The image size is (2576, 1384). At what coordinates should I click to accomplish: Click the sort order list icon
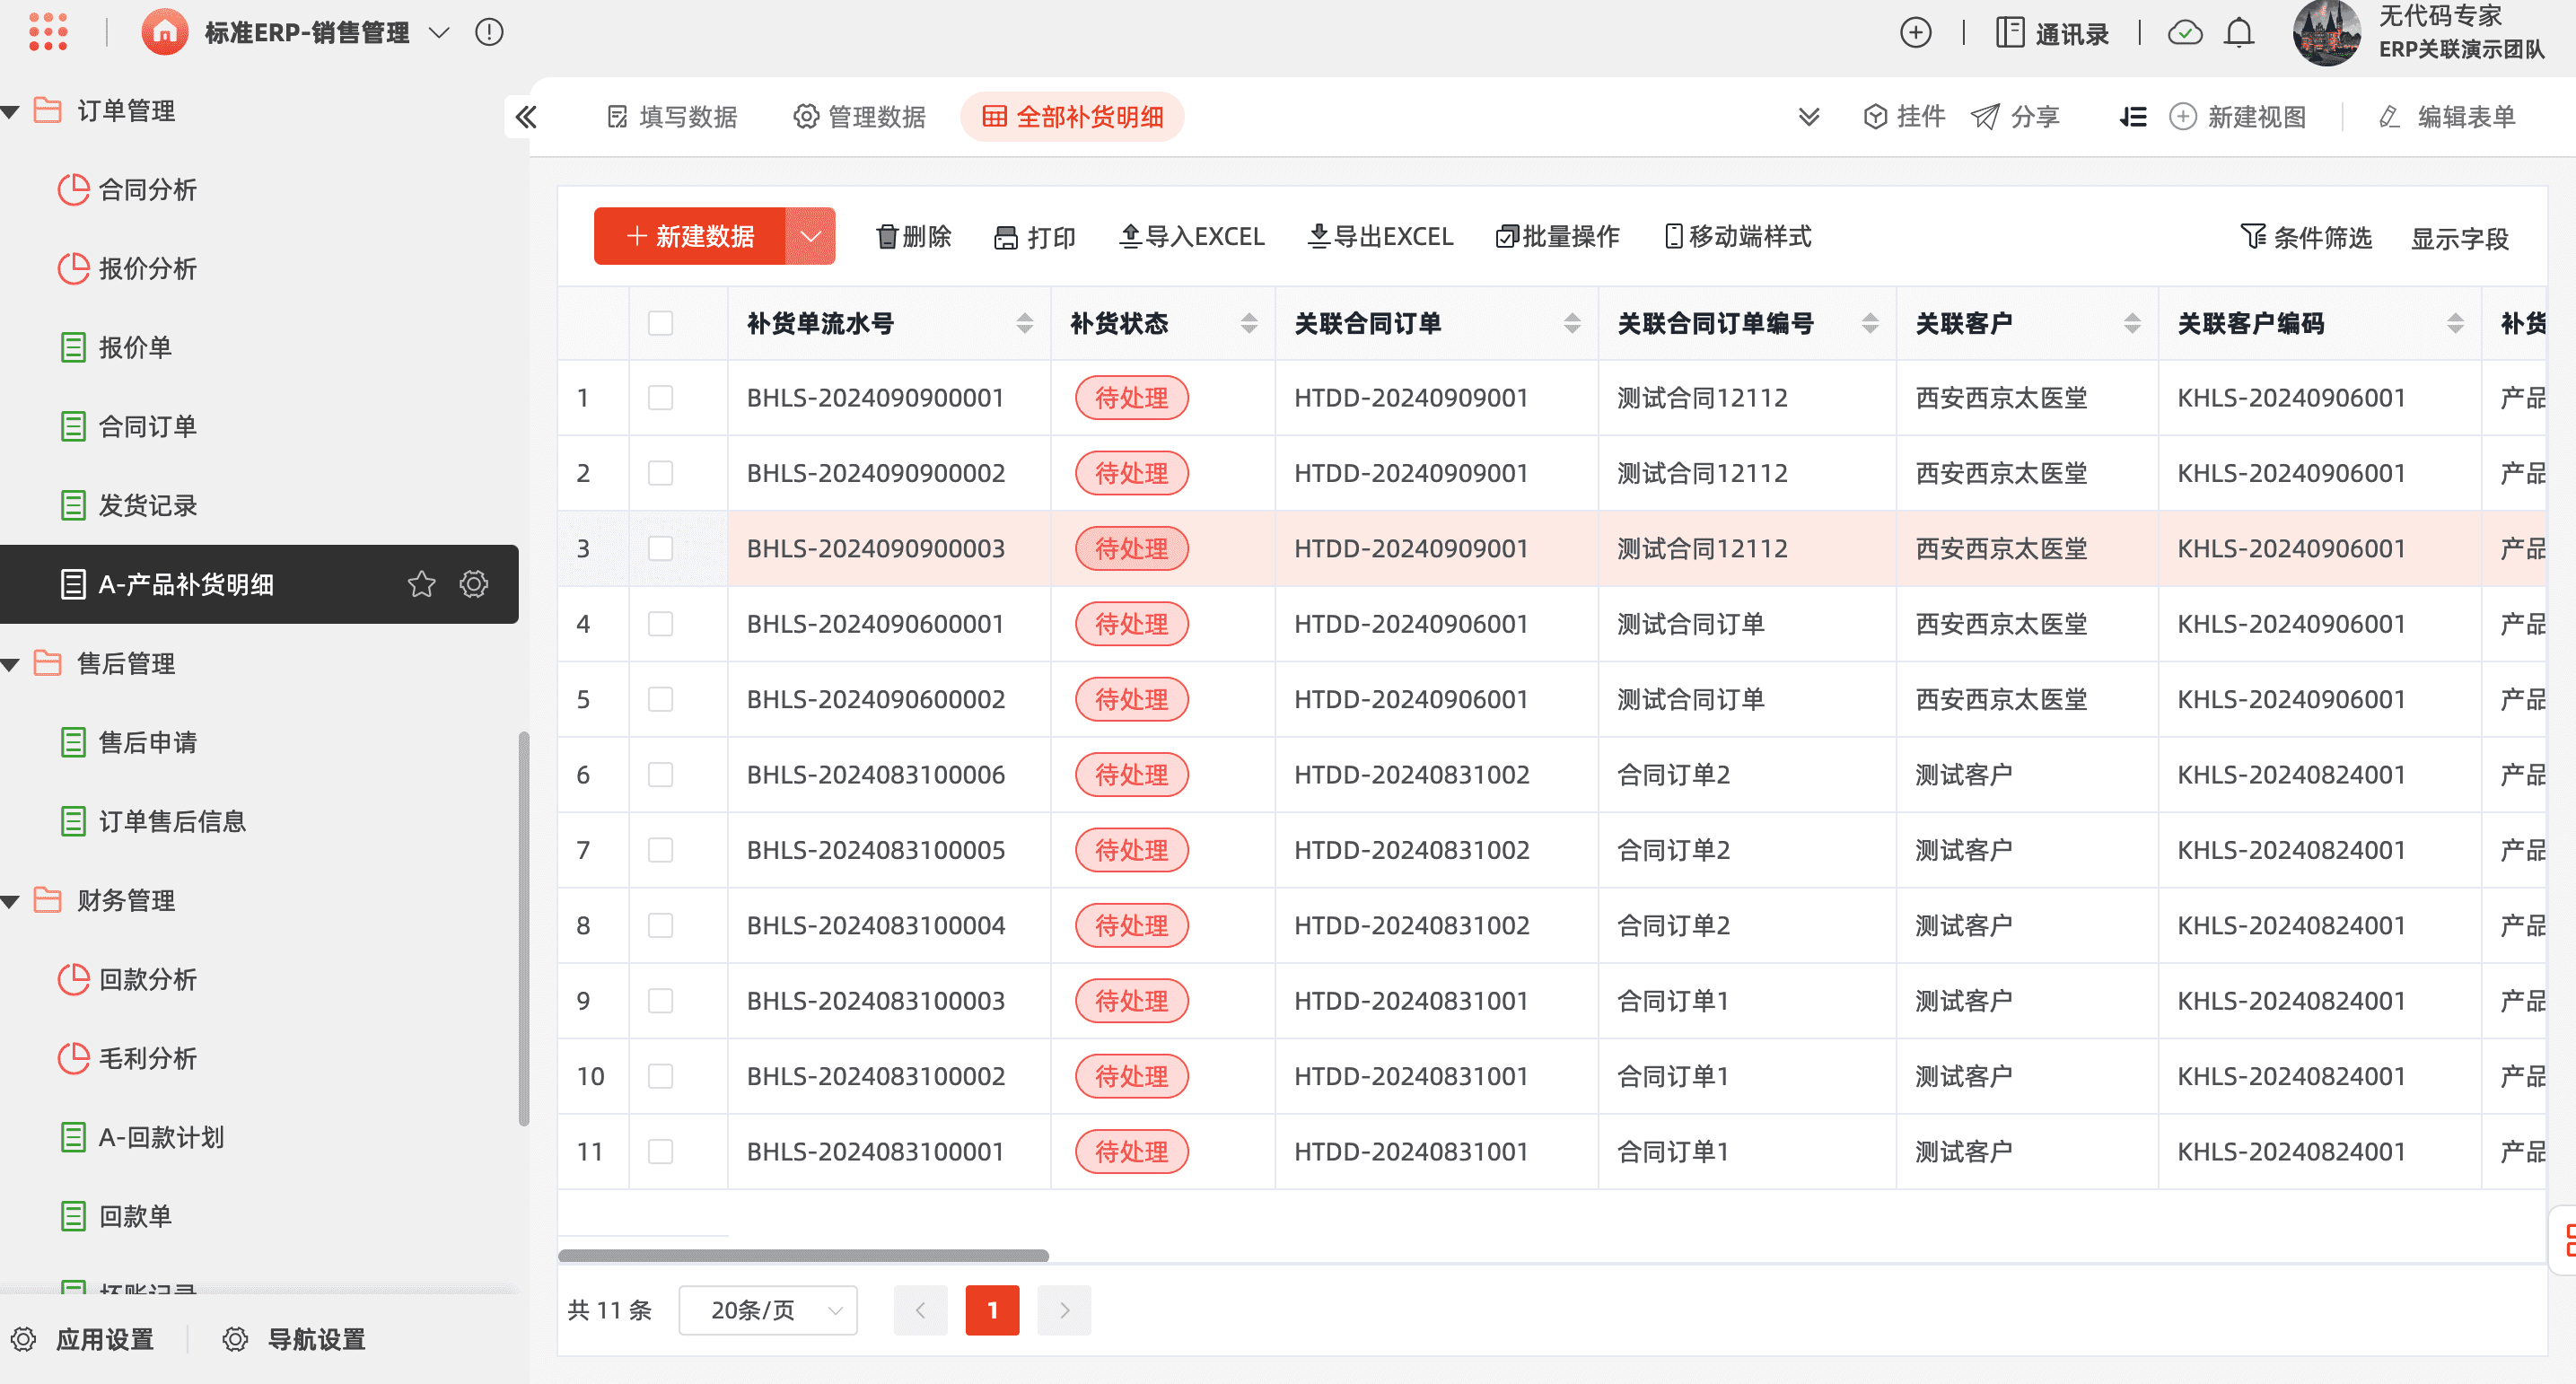(2132, 117)
